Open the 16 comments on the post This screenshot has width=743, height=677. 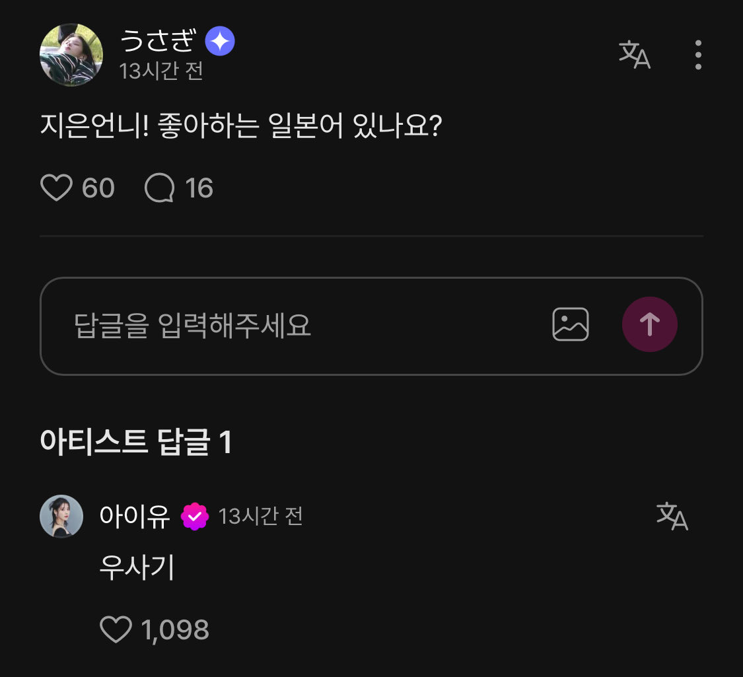click(x=160, y=188)
